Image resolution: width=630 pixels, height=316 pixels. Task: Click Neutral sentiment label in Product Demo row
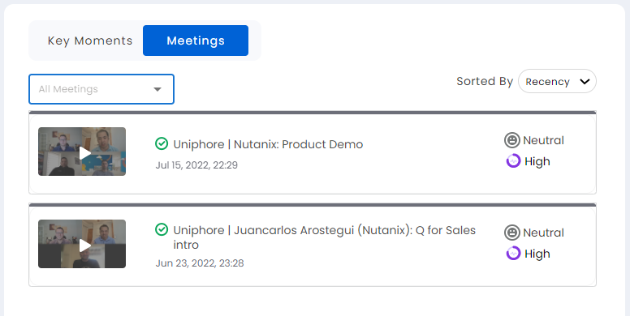click(544, 140)
